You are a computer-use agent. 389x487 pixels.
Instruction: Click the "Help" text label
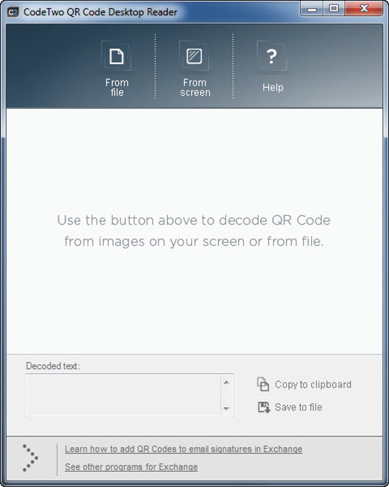273,87
